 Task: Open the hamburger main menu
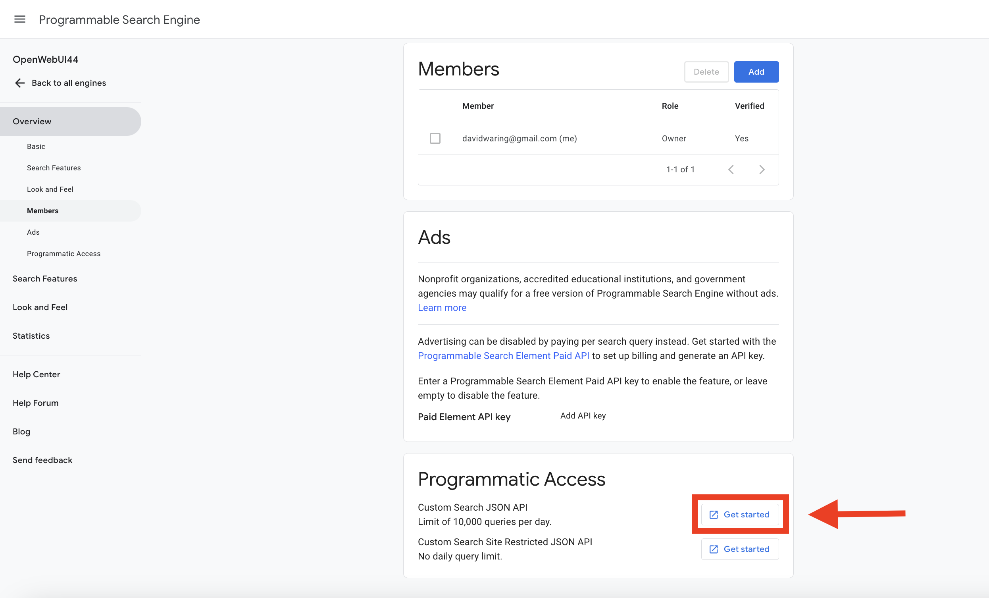tap(20, 19)
